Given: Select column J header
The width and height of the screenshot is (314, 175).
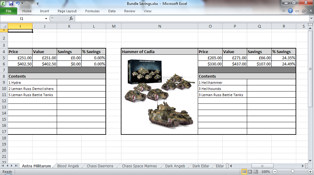Looking at the screenshot, I should click(44, 26).
